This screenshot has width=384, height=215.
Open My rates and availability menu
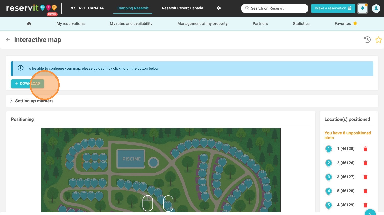coord(131,24)
